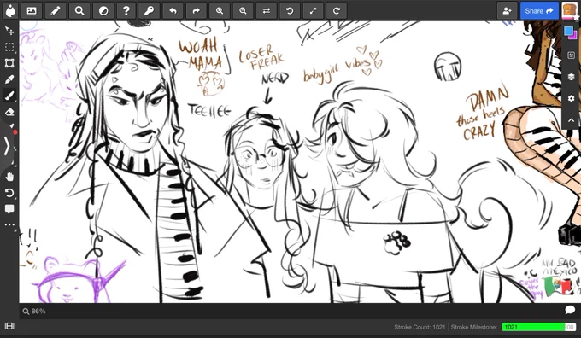Open help with the question mark icon
The height and width of the screenshot is (338, 581).
(x=126, y=11)
